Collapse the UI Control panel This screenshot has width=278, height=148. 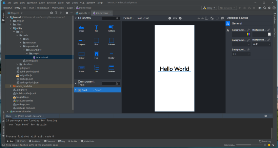76,18
